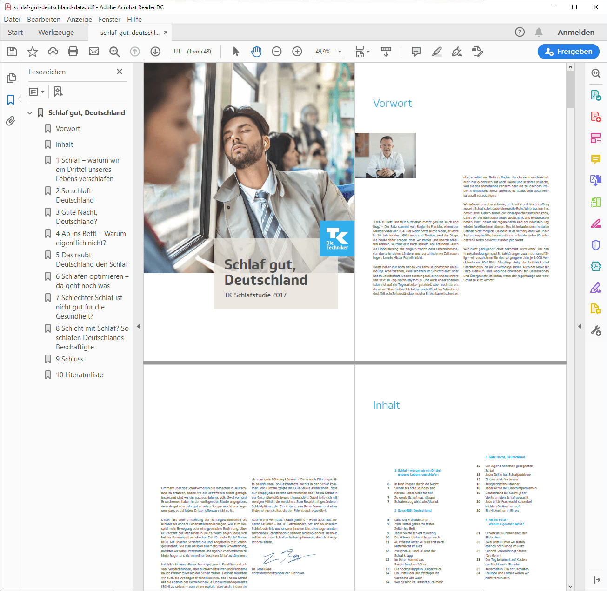
Task: Switch to the Start tab
Action: [x=15, y=33]
